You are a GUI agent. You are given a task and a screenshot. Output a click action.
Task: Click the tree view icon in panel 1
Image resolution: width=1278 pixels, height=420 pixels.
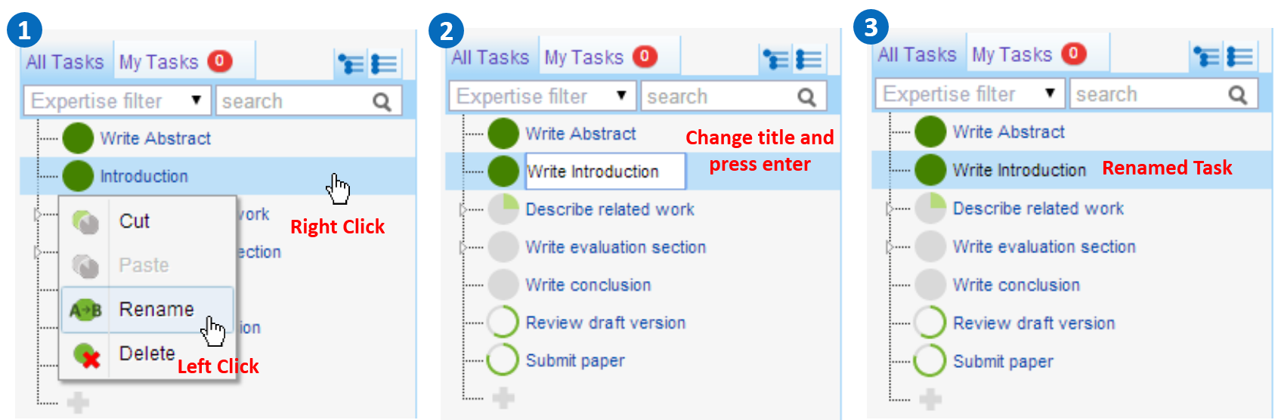[350, 63]
